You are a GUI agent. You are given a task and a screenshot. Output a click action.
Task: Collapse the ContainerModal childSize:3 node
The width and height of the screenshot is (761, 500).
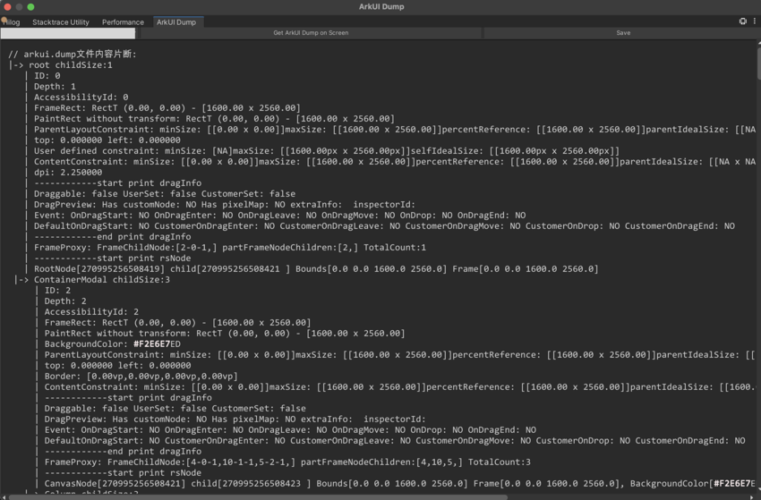coord(21,280)
